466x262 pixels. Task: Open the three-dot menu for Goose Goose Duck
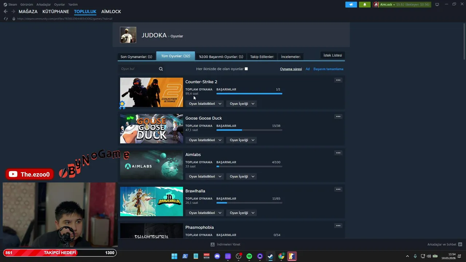click(x=338, y=116)
